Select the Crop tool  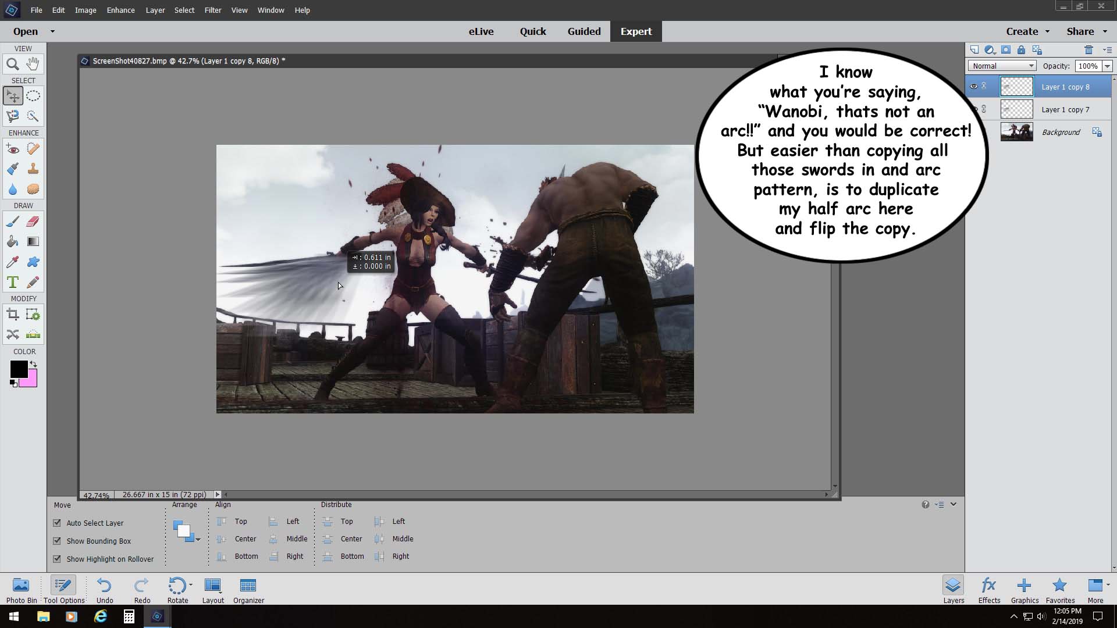pyautogui.click(x=13, y=315)
